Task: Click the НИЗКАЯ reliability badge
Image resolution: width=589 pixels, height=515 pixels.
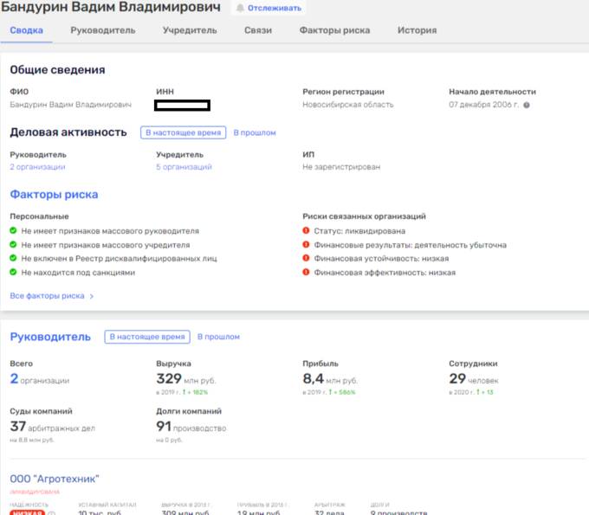Action: pos(27,512)
